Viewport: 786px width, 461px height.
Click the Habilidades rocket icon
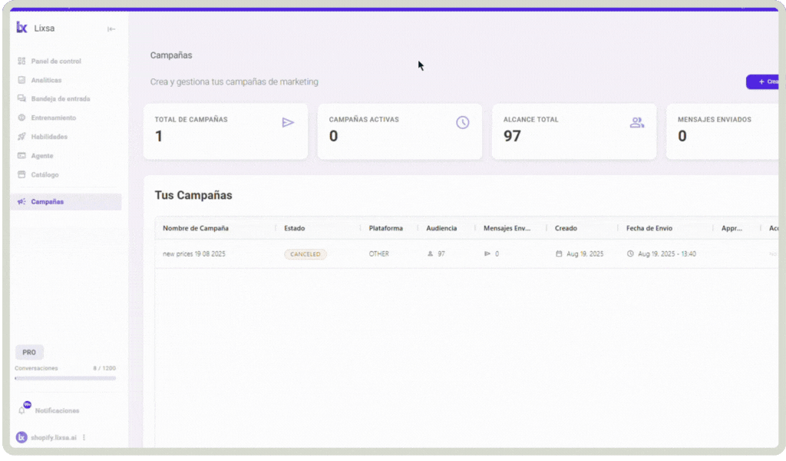tap(21, 137)
